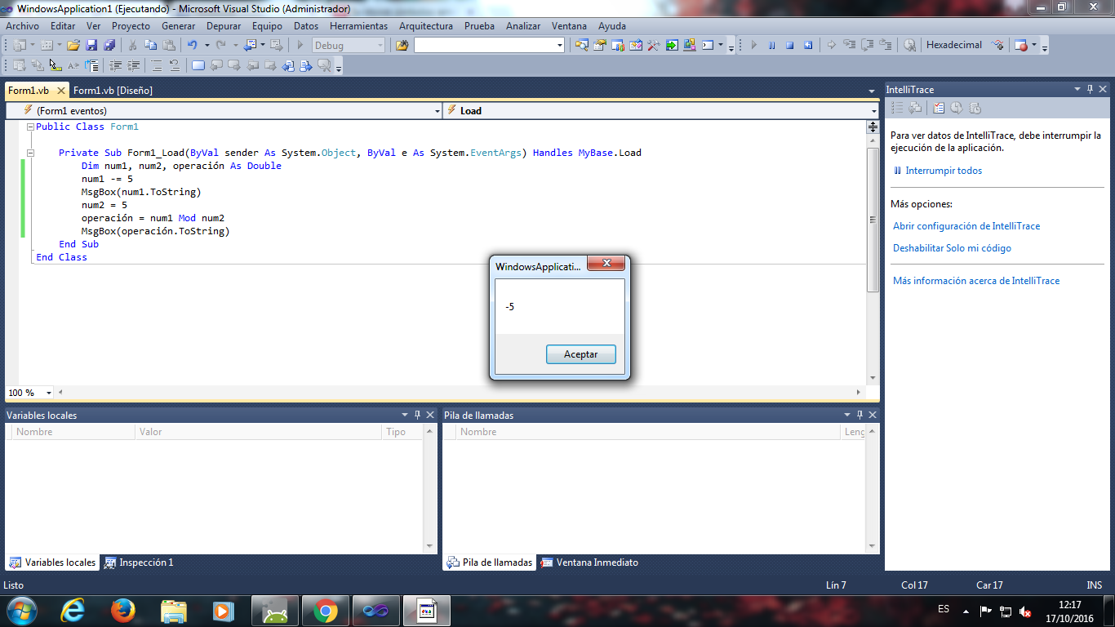The image size is (1115, 627).
Task: Click the Valor column header
Action: click(x=259, y=432)
